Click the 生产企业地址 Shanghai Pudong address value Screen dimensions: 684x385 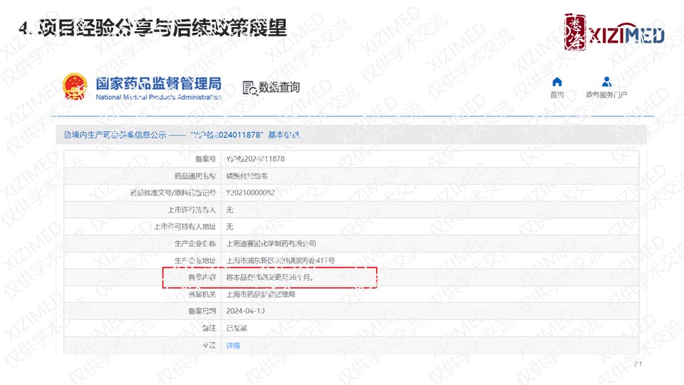[280, 261]
